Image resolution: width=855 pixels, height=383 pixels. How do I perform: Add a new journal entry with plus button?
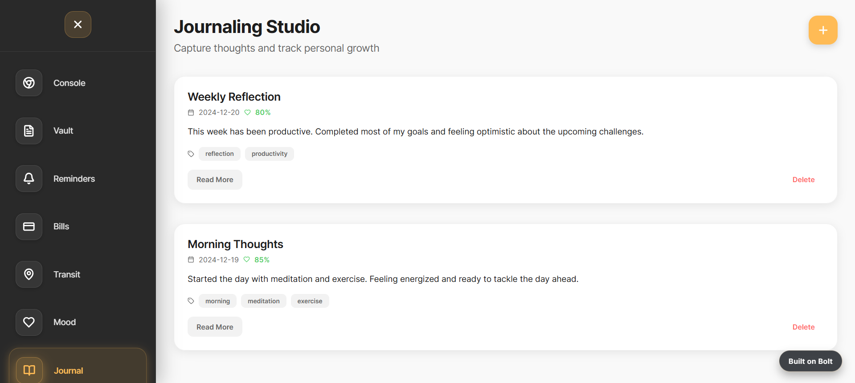point(823,30)
